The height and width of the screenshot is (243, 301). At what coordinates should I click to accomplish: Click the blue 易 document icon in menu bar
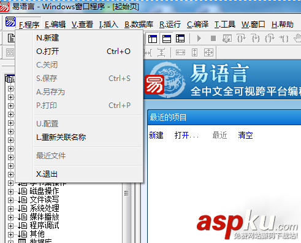click(10, 21)
